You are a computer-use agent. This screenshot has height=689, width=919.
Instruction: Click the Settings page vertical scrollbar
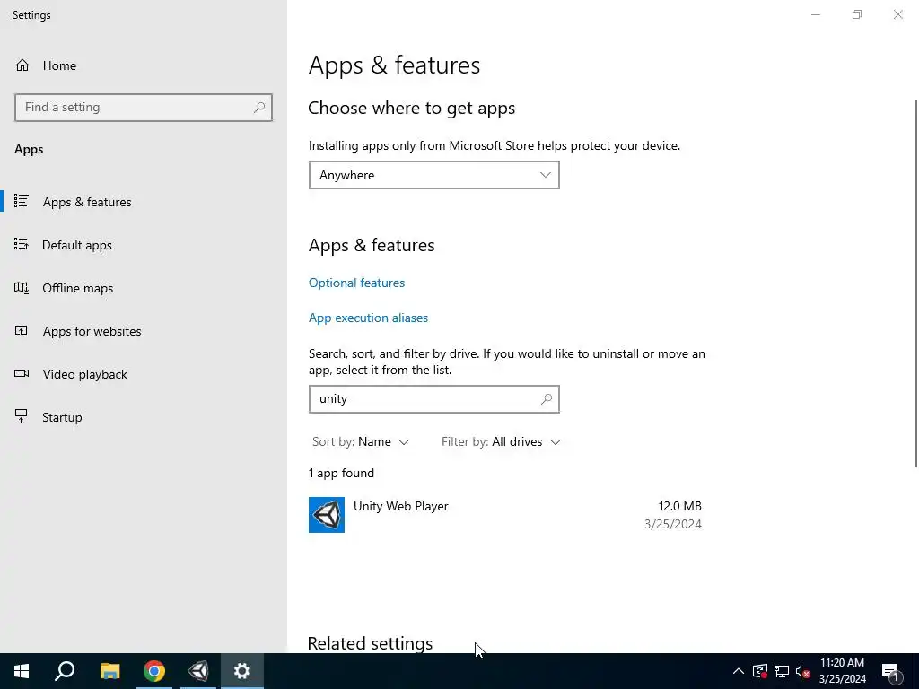(916, 283)
